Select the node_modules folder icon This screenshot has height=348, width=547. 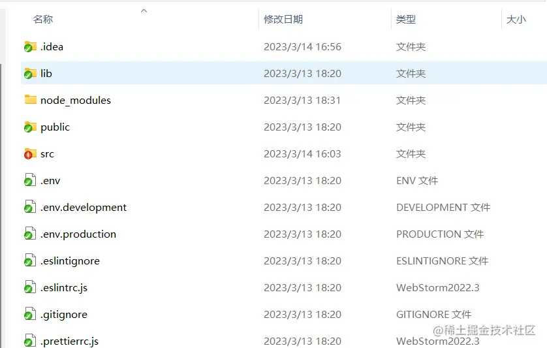[30, 100]
